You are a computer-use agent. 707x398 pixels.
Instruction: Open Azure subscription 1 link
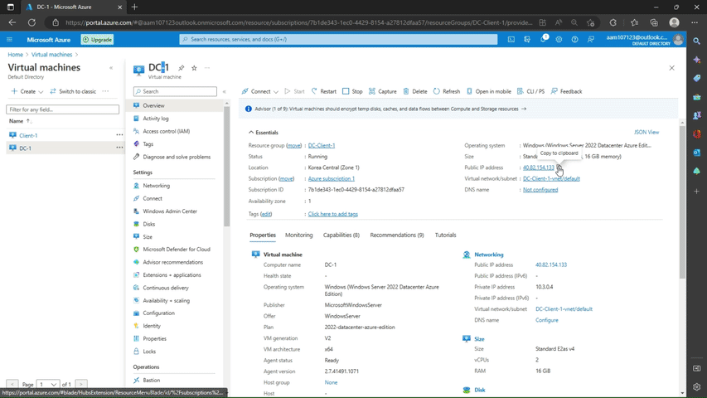[331, 179]
